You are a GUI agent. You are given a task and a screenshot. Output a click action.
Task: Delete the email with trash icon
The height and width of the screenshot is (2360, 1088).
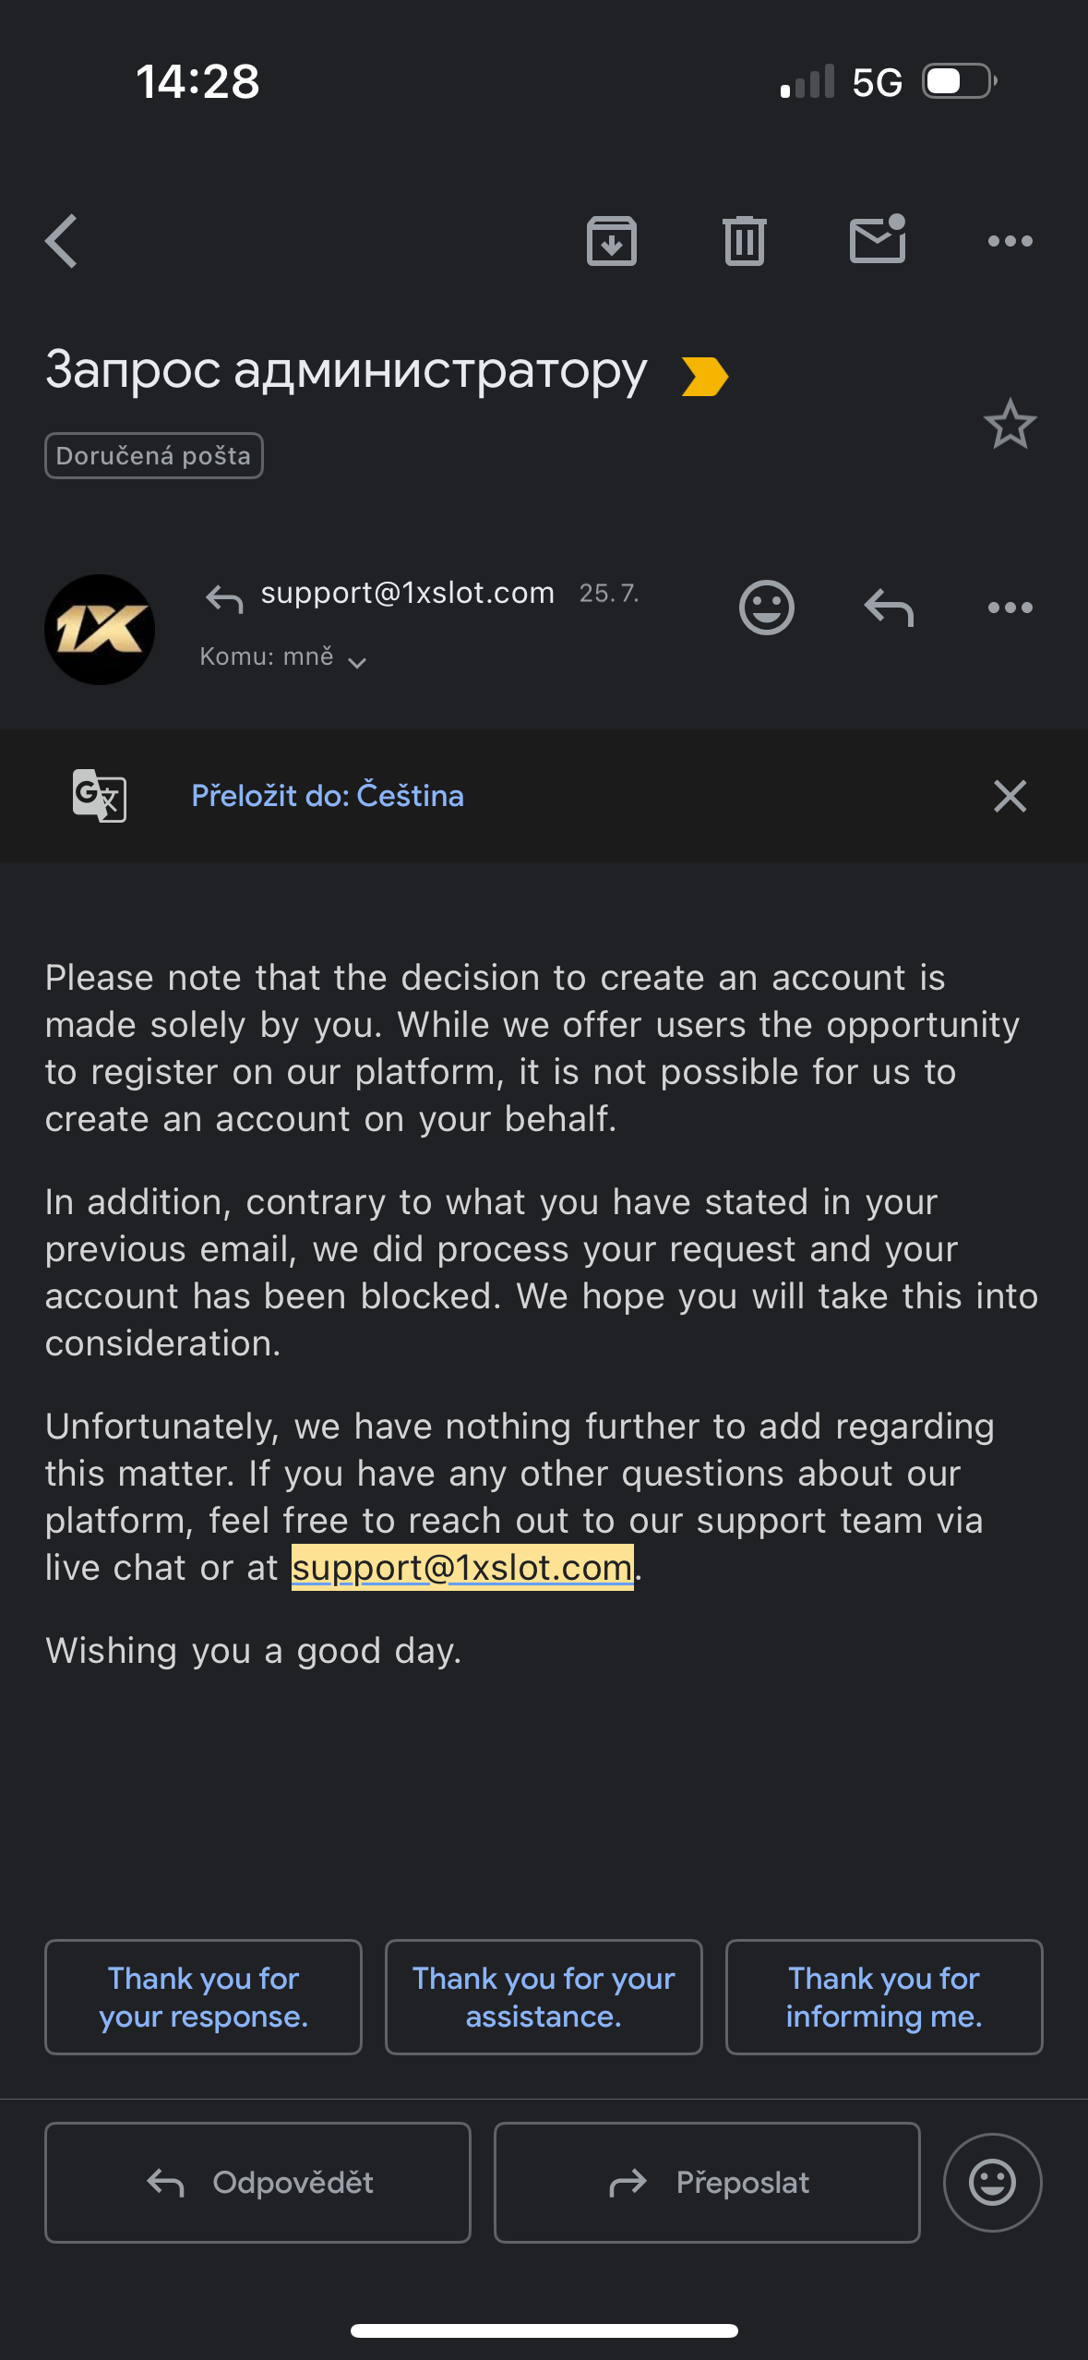coord(745,241)
